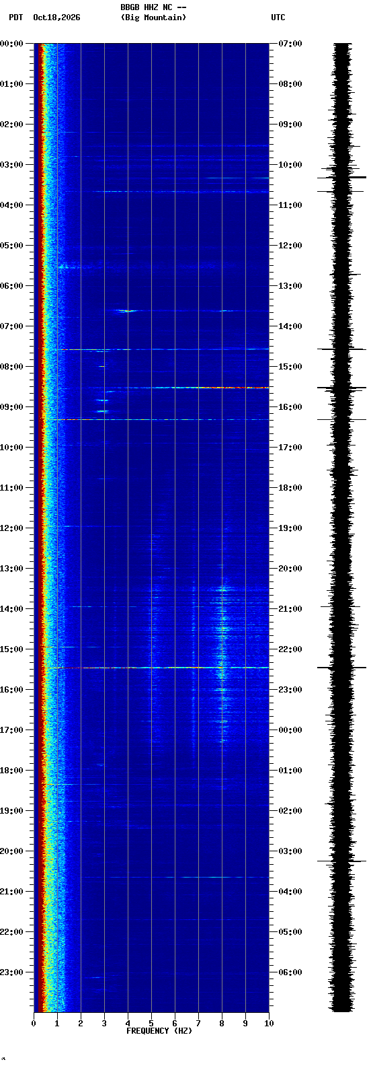Click the date 'Oct18,2026'
This screenshot has height=1066, width=371.
point(56,17)
